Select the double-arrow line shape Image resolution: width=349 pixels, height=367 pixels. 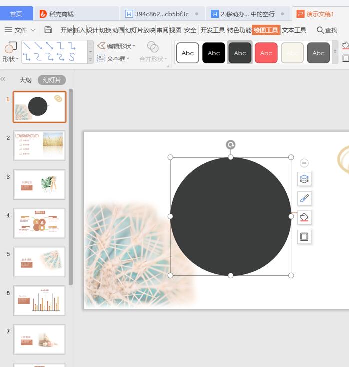point(49,46)
